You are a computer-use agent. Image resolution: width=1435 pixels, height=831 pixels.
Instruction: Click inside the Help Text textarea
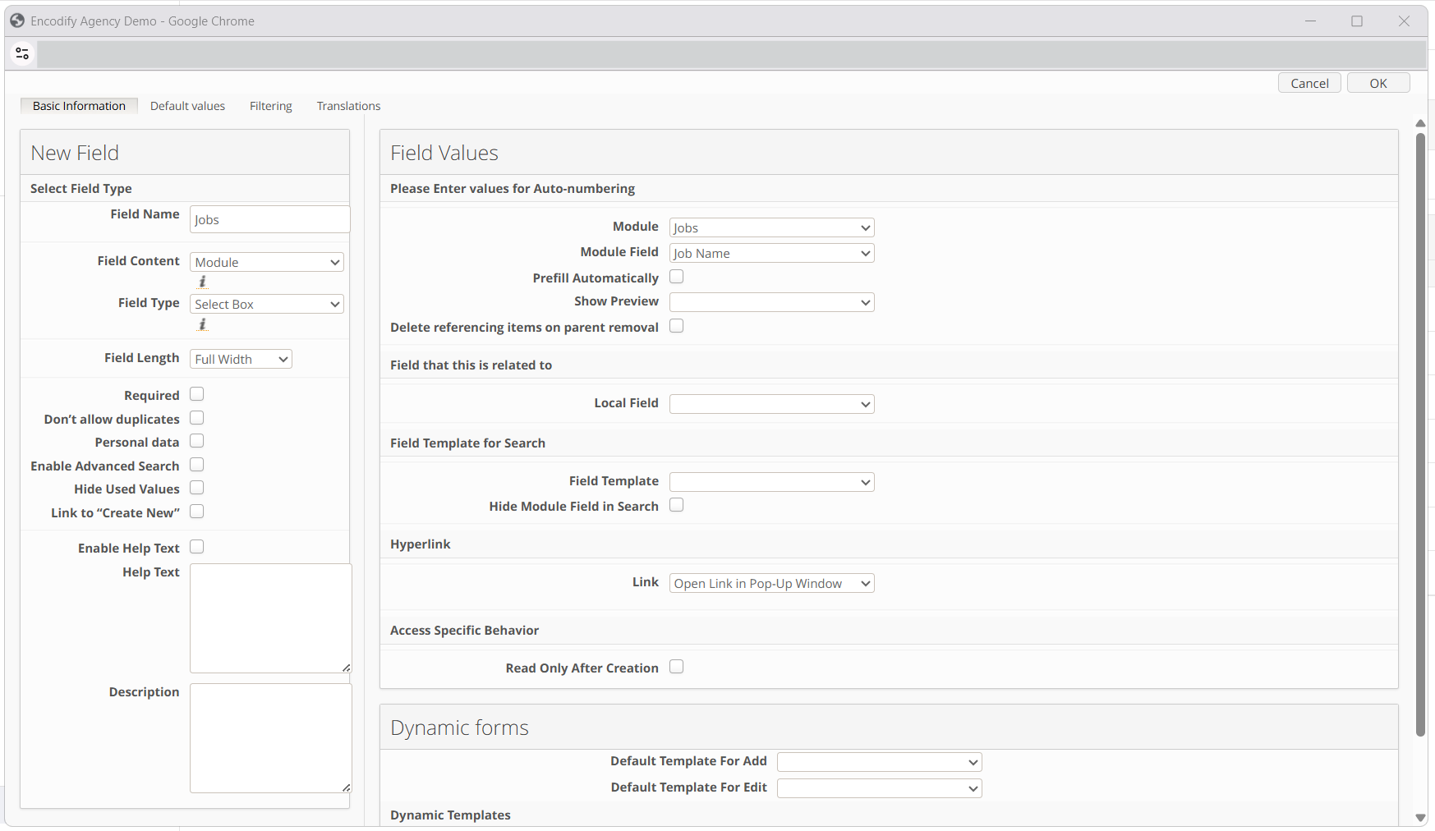click(271, 618)
